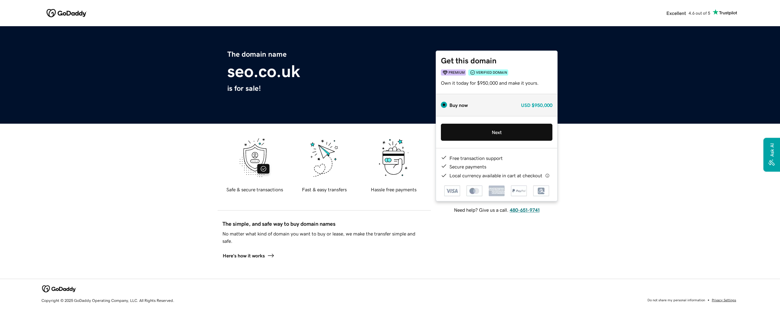Click the GoDaddy logo in the footer
The width and height of the screenshot is (780, 329).
point(58,289)
